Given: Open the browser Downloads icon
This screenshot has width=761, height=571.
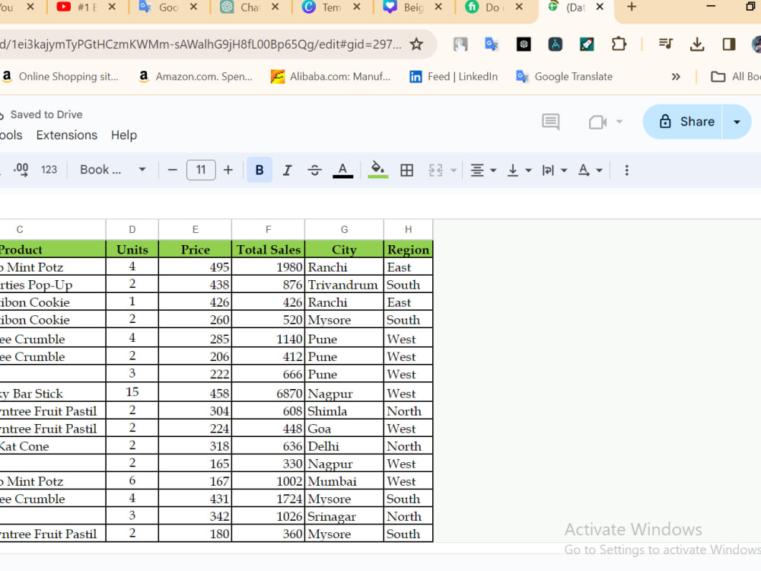Looking at the screenshot, I should click(x=697, y=44).
